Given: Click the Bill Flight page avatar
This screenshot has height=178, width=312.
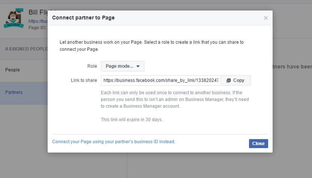Looking at the screenshot, I should (x=14, y=18).
